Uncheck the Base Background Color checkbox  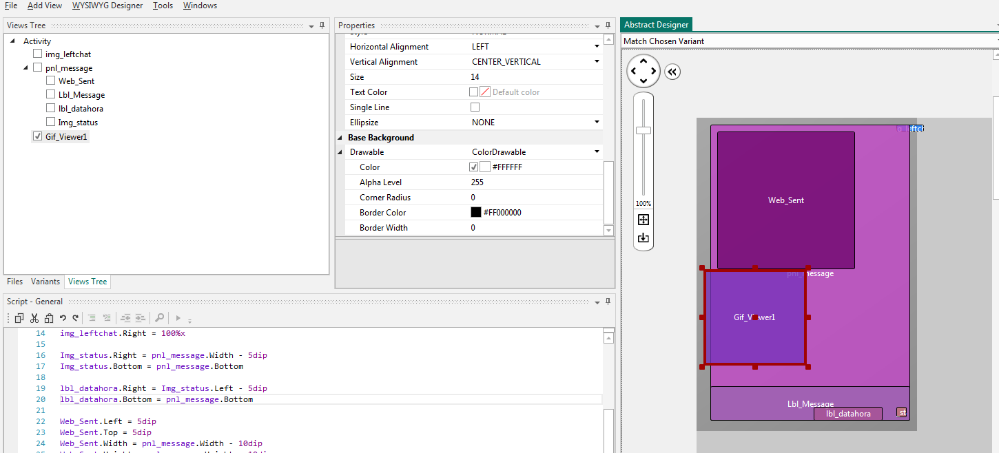coord(474,167)
